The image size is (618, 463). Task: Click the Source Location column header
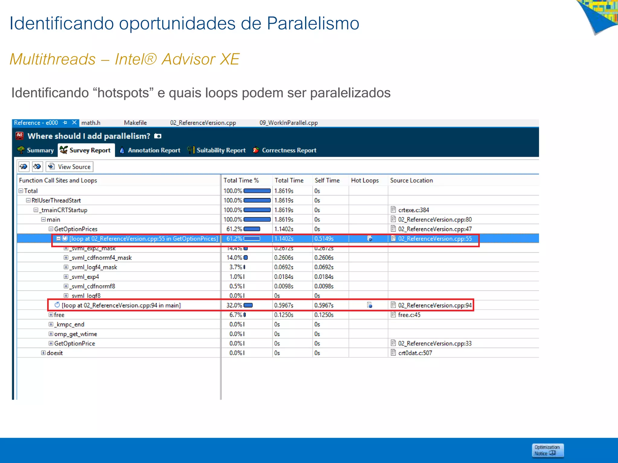tap(463, 180)
